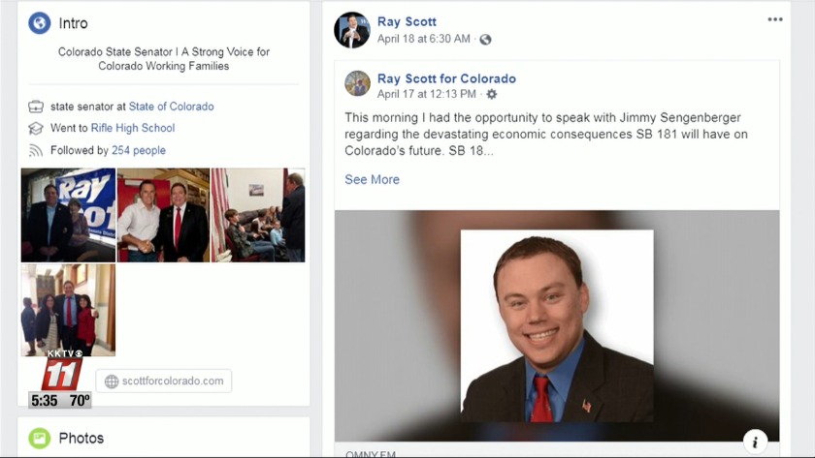Image resolution: width=815 pixels, height=458 pixels.
Task: Open Ray Scott profile picture
Action: coord(352,30)
